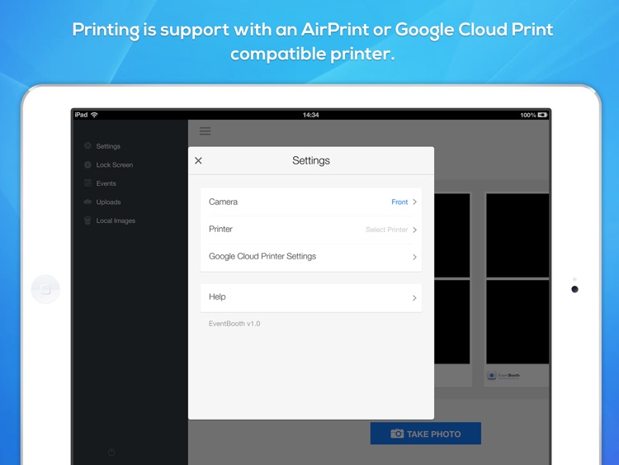
Task: Click the EventBooth logo under photo strip
Action: coord(503,375)
